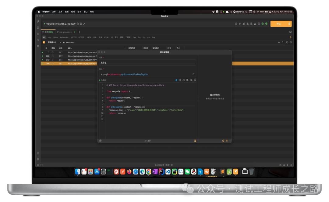
Task: Click the script URL input field
Action: click(147, 74)
